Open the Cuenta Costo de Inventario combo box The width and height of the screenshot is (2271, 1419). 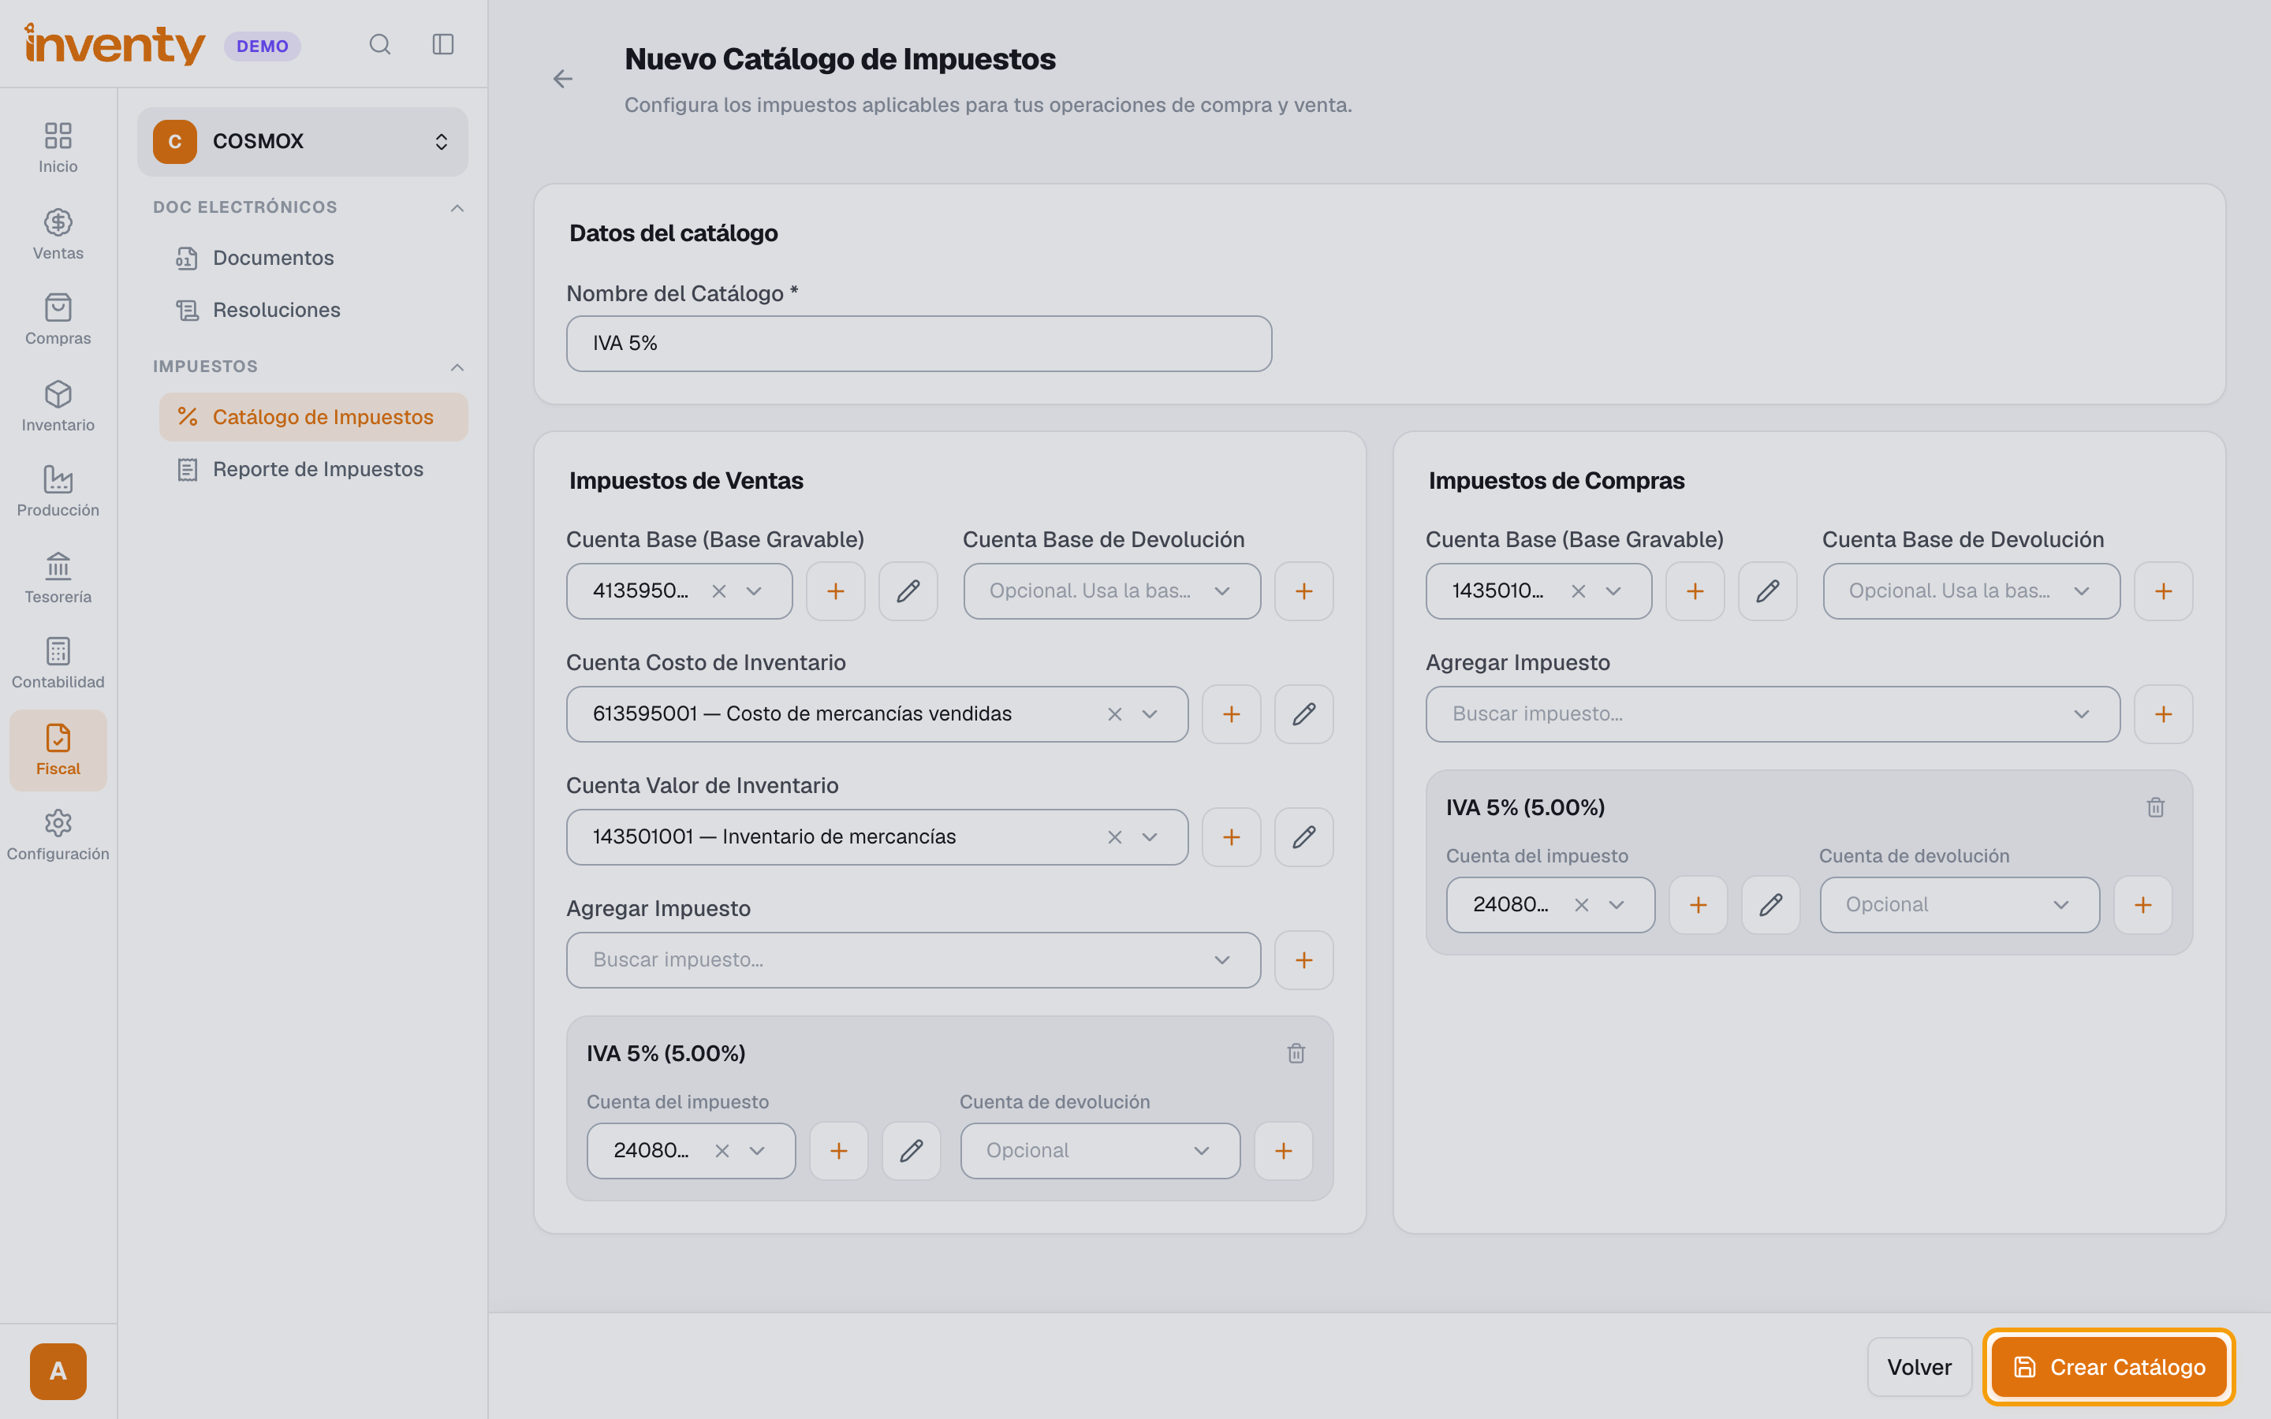(x=877, y=714)
